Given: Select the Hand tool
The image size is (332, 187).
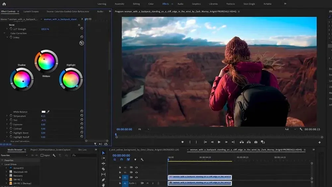Looking at the screenshot, I should point(103,185).
